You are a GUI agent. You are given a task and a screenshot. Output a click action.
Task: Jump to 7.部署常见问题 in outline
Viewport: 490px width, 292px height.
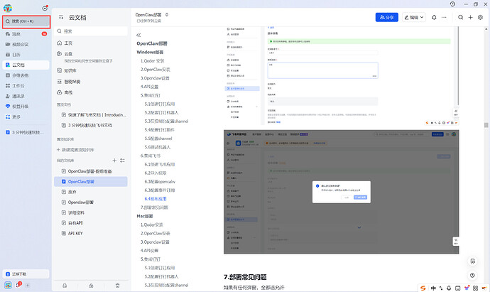163,207
